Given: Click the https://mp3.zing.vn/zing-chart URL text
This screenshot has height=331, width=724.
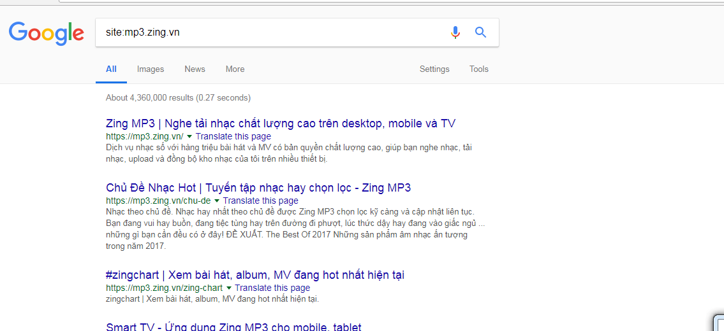Looking at the screenshot, I should point(165,288).
